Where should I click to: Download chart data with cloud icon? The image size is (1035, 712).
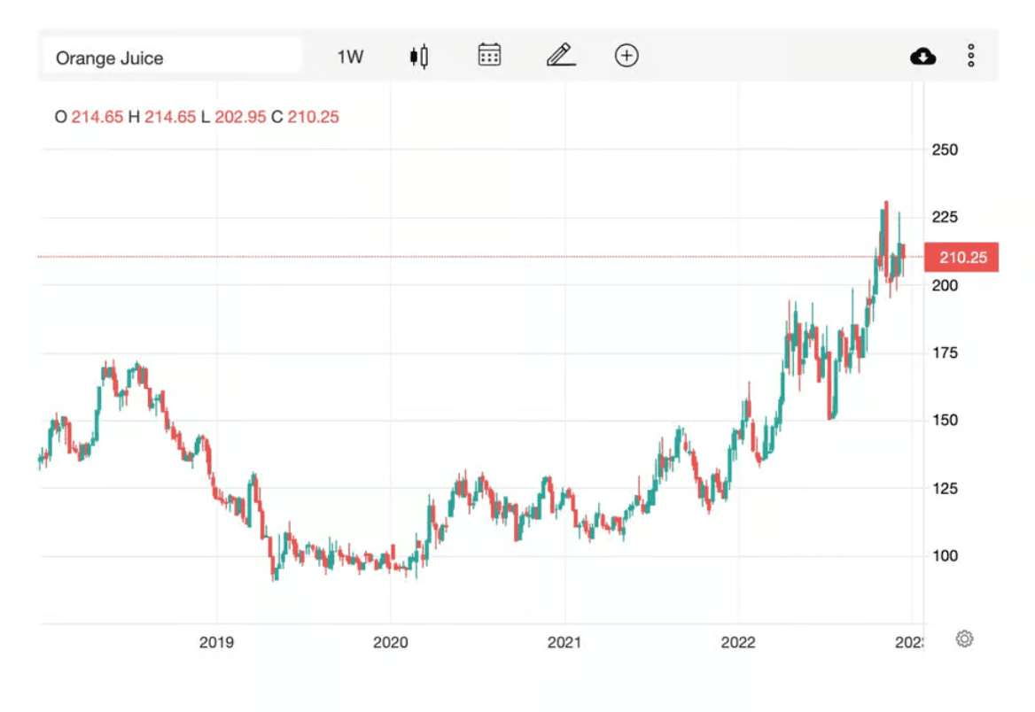pyautogui.click(x=922, y=56)
